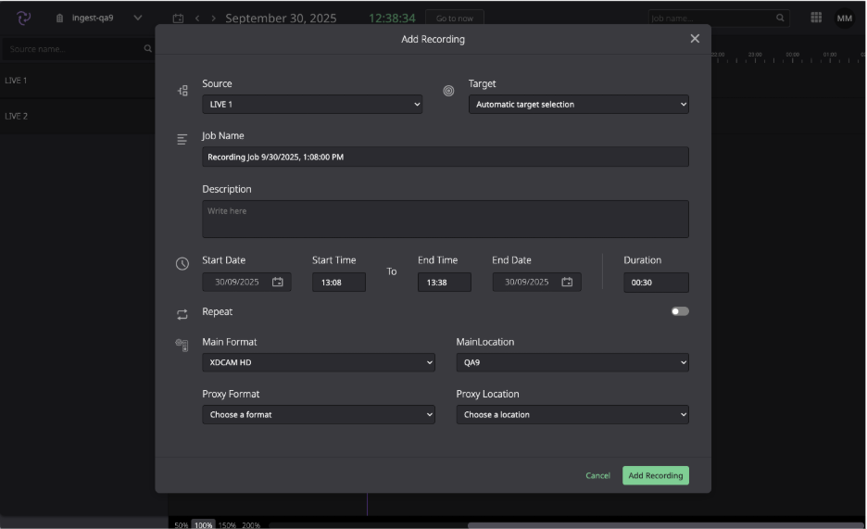
Task: Go to previous day arrow
Action: pyautogui.click(x=197, y=19)
